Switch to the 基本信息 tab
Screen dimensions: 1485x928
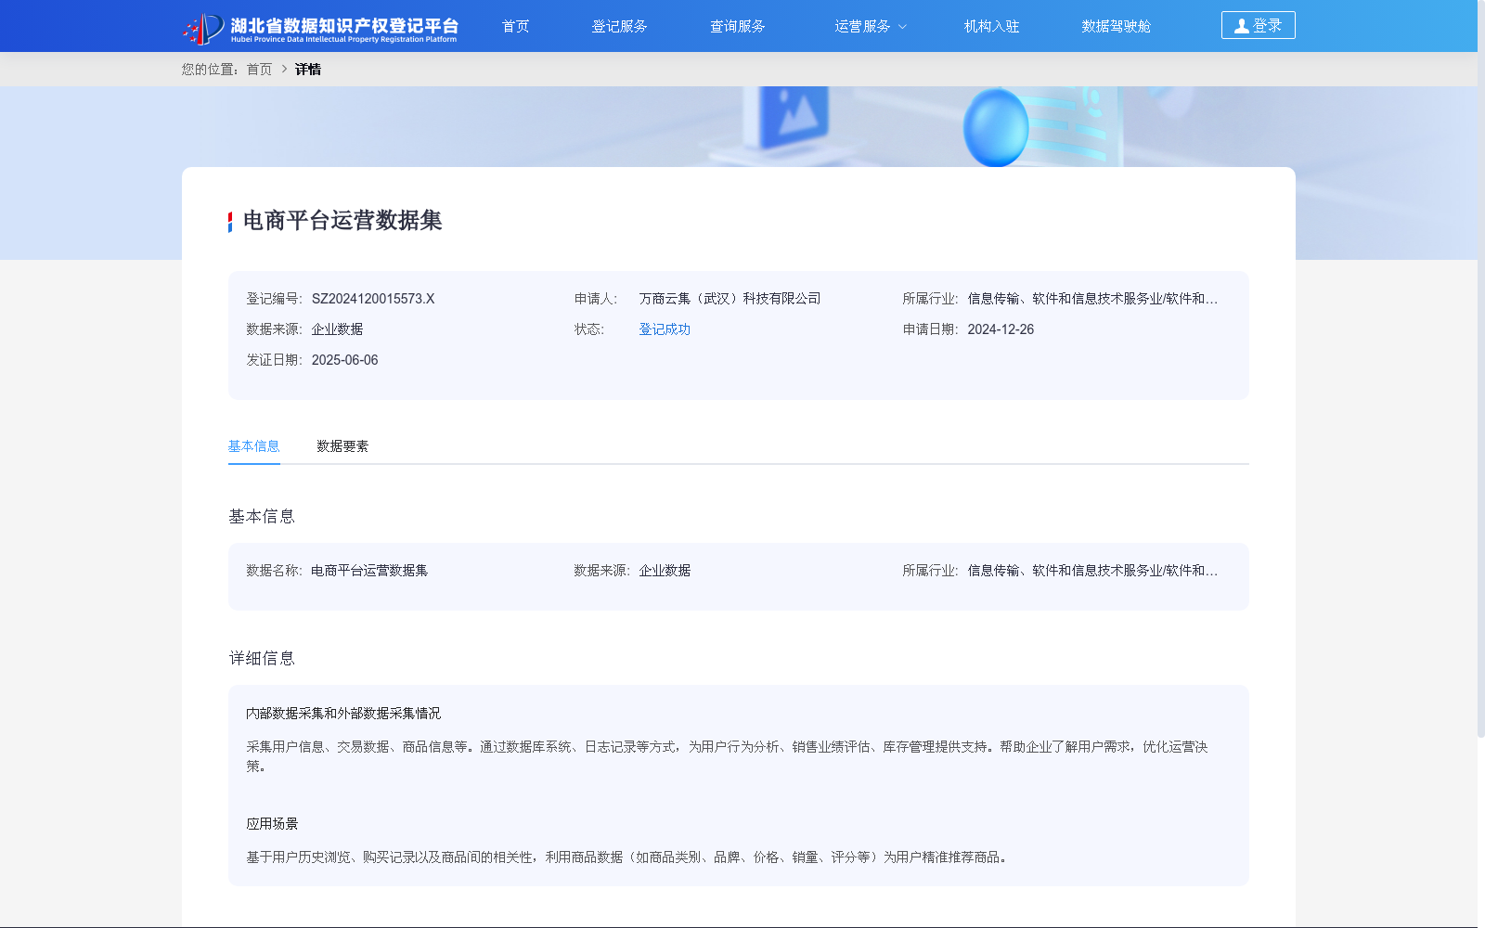(253, 446)
